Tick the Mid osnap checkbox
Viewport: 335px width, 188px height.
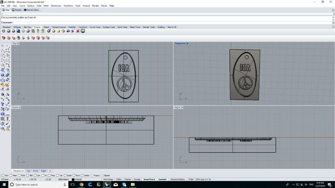(28, 175)
